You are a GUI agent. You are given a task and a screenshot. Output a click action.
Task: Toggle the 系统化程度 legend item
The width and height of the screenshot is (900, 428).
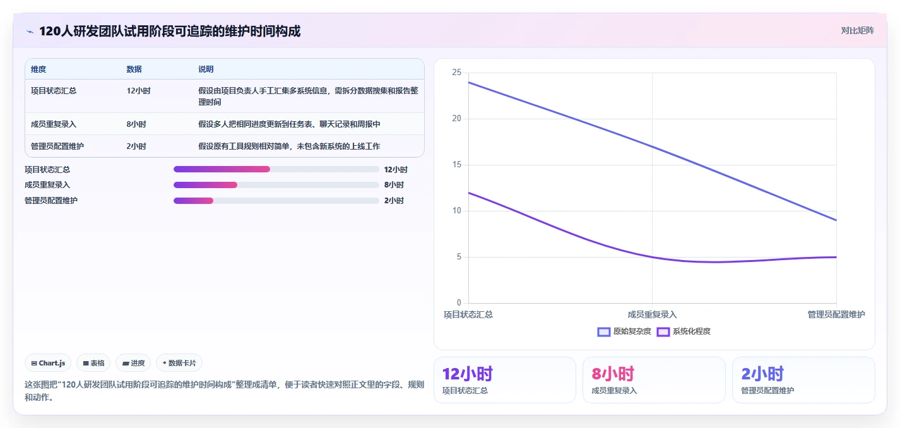684,331
